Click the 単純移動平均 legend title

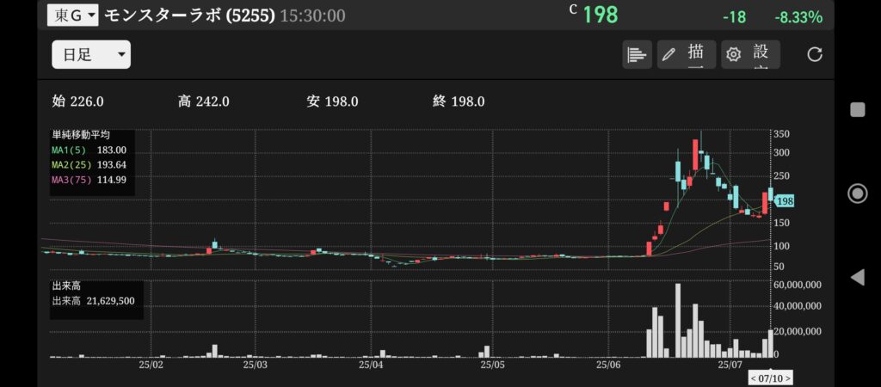[x=81, y=135]
